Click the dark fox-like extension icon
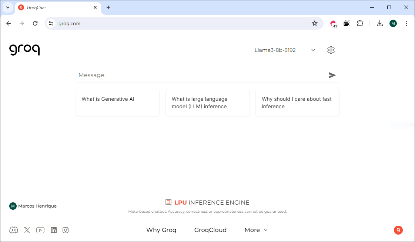 point(347,23)
